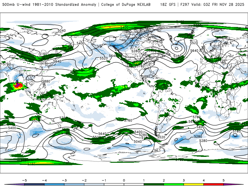
Task: Click the '5040' contour label in the Southern Ocean
Action: point(138,141)
